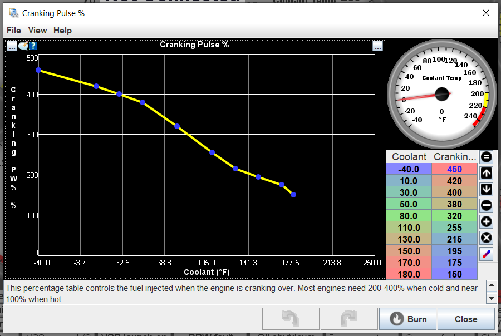Viewport: 501px width, 336px height.
Task: Open the blue question mark help icon
Action: pyautogui.click(x=33, y=46)
